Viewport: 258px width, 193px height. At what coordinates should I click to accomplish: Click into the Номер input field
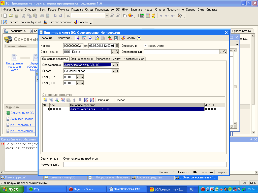click(73, 46)
